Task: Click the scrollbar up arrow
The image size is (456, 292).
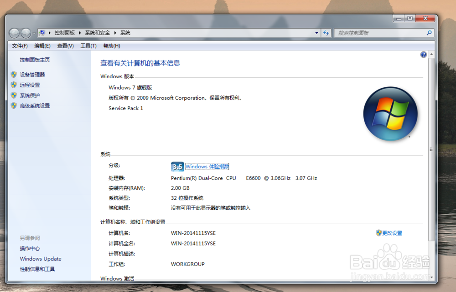Action: tap(431, 55)
